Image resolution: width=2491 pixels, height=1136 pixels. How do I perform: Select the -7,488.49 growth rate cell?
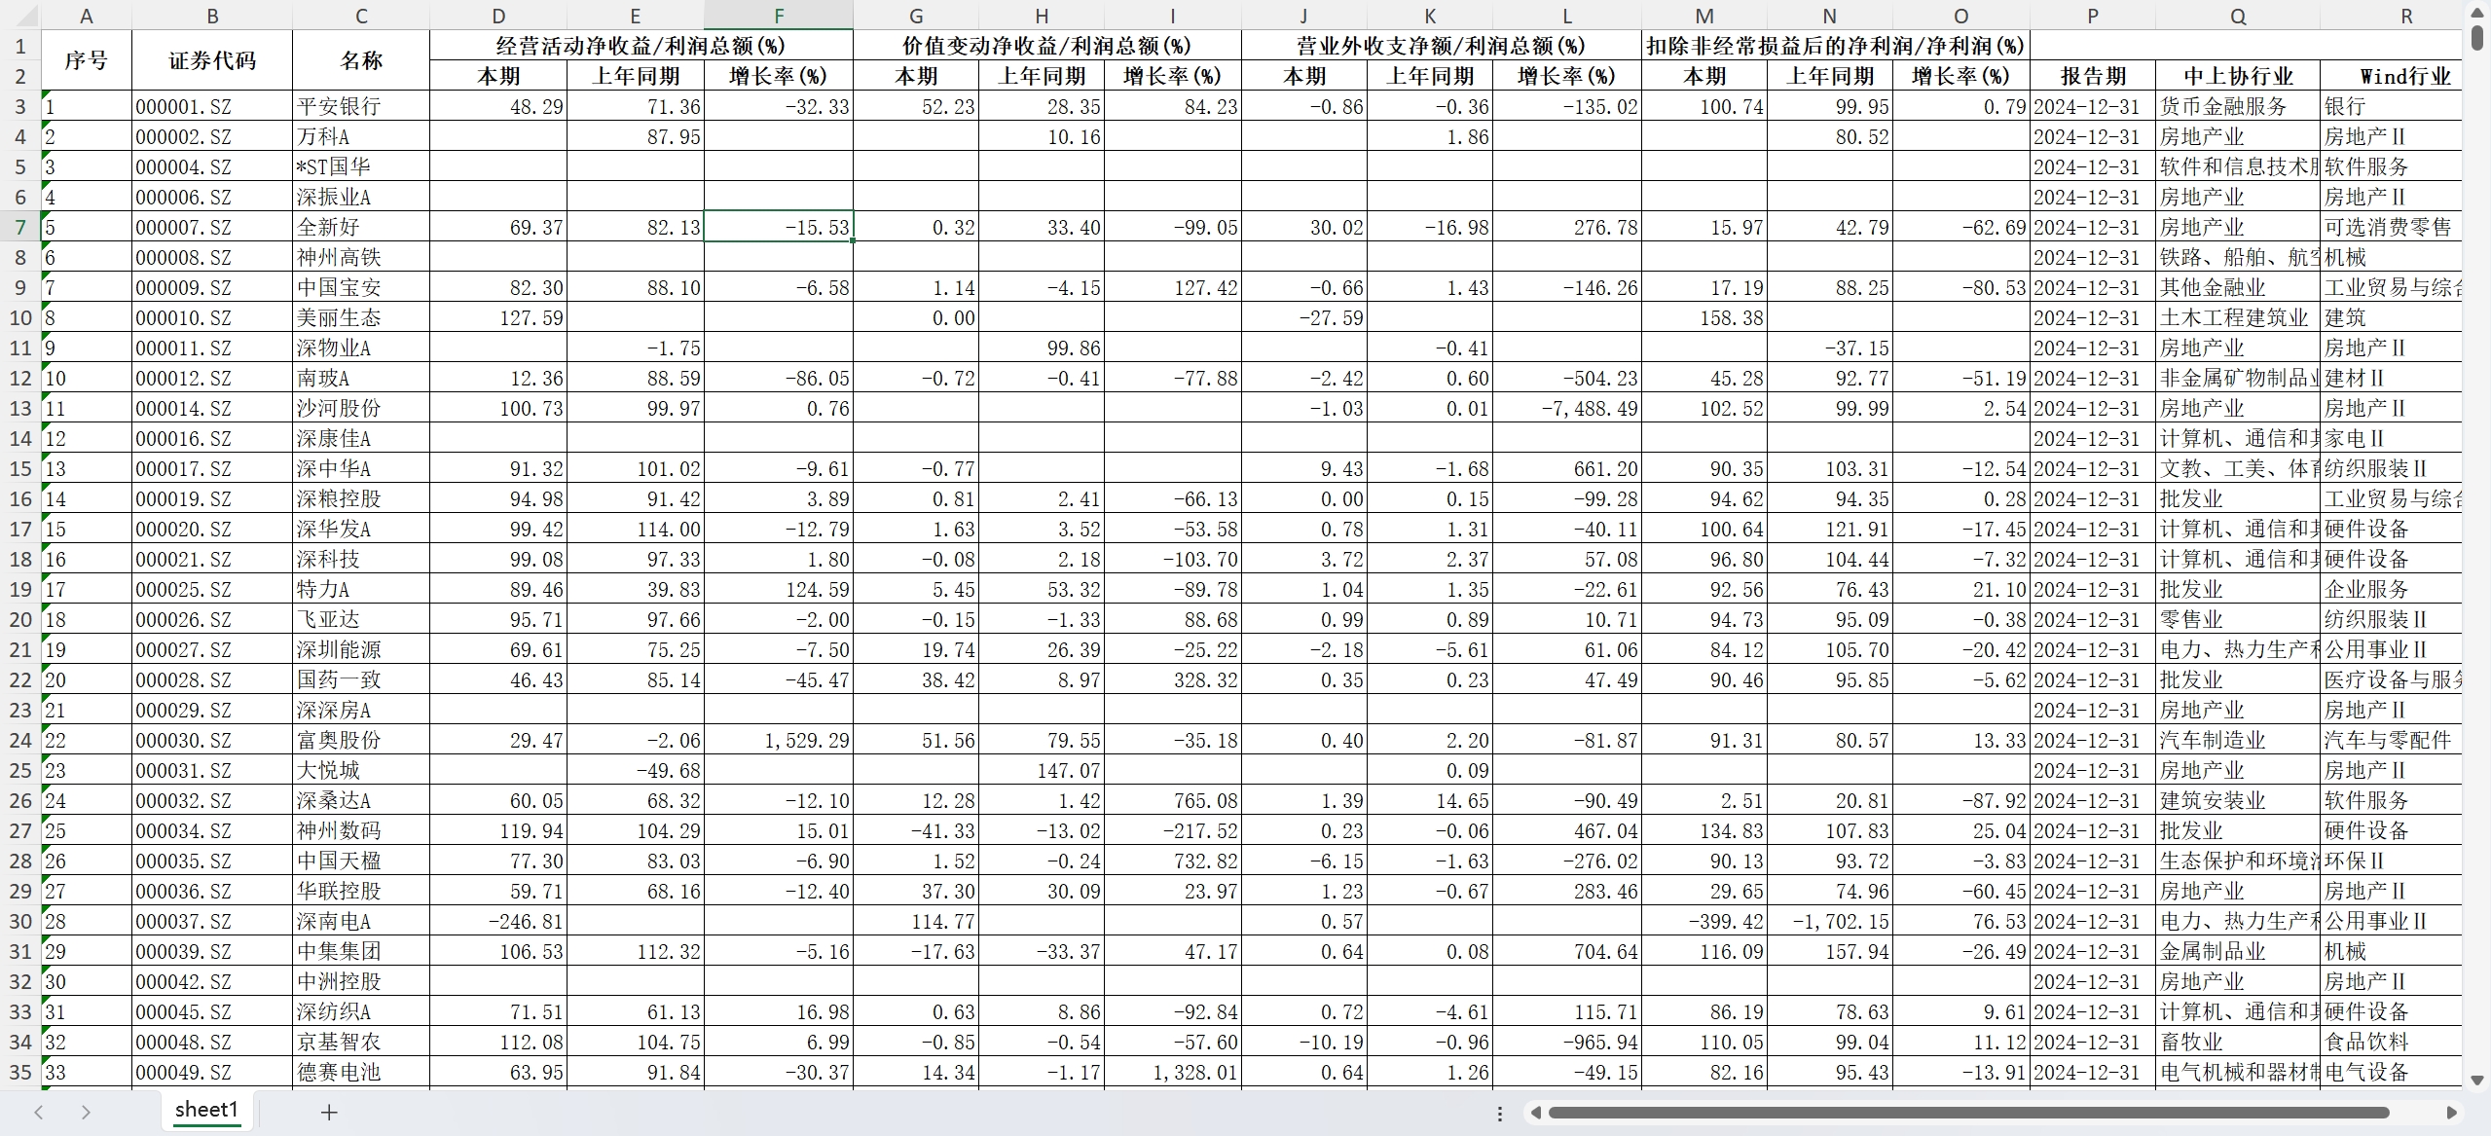1566,409
